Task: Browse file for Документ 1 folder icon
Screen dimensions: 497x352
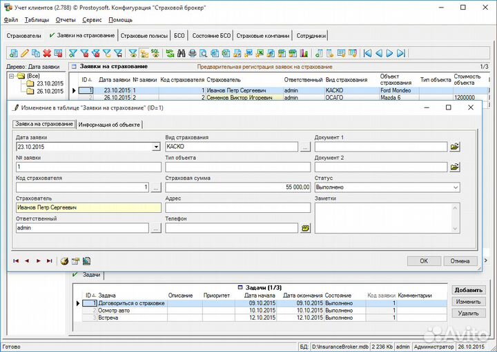Action: click(x=455, y=147)
